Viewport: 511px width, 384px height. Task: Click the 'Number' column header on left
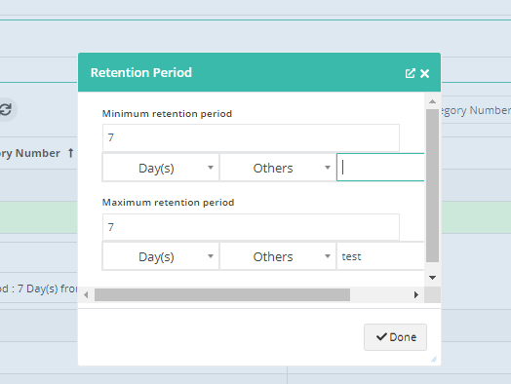[x=38, y=153]
